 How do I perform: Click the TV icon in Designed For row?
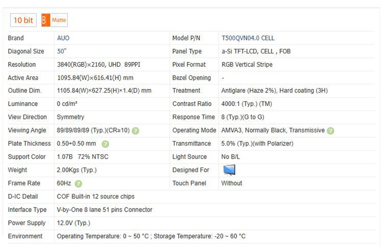pos(229,170)
